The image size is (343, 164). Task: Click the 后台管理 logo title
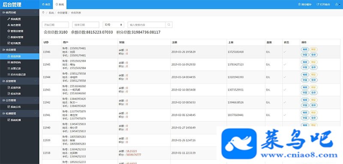click(12, 5)
